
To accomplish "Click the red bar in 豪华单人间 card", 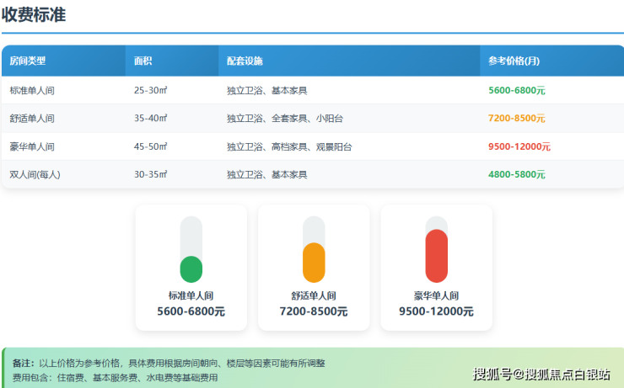I will point(436,256).
